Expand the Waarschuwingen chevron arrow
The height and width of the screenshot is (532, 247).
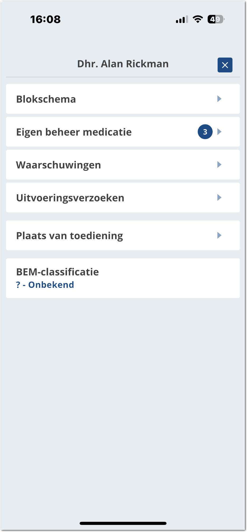click(219, 165)
